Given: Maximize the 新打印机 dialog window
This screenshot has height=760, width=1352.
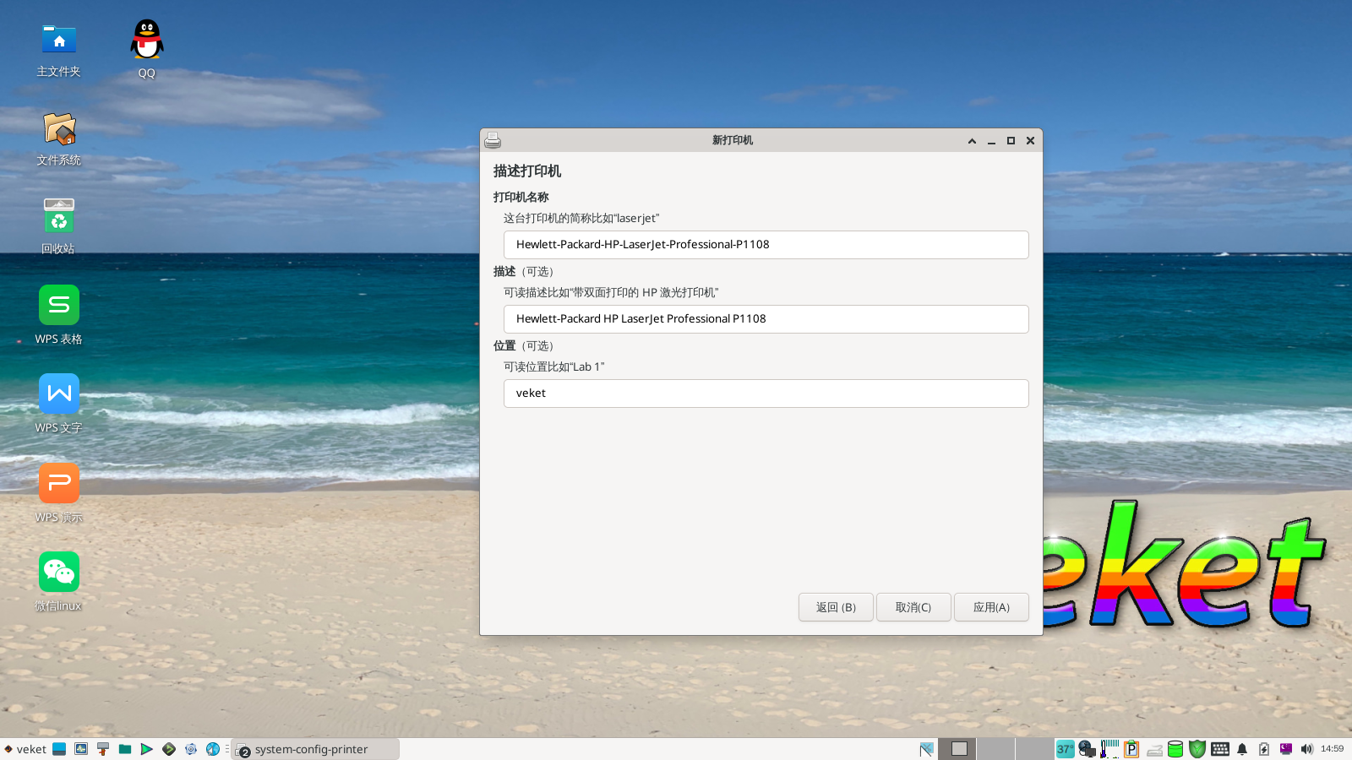Looking at the screenshot, I should click(1011, 141).
